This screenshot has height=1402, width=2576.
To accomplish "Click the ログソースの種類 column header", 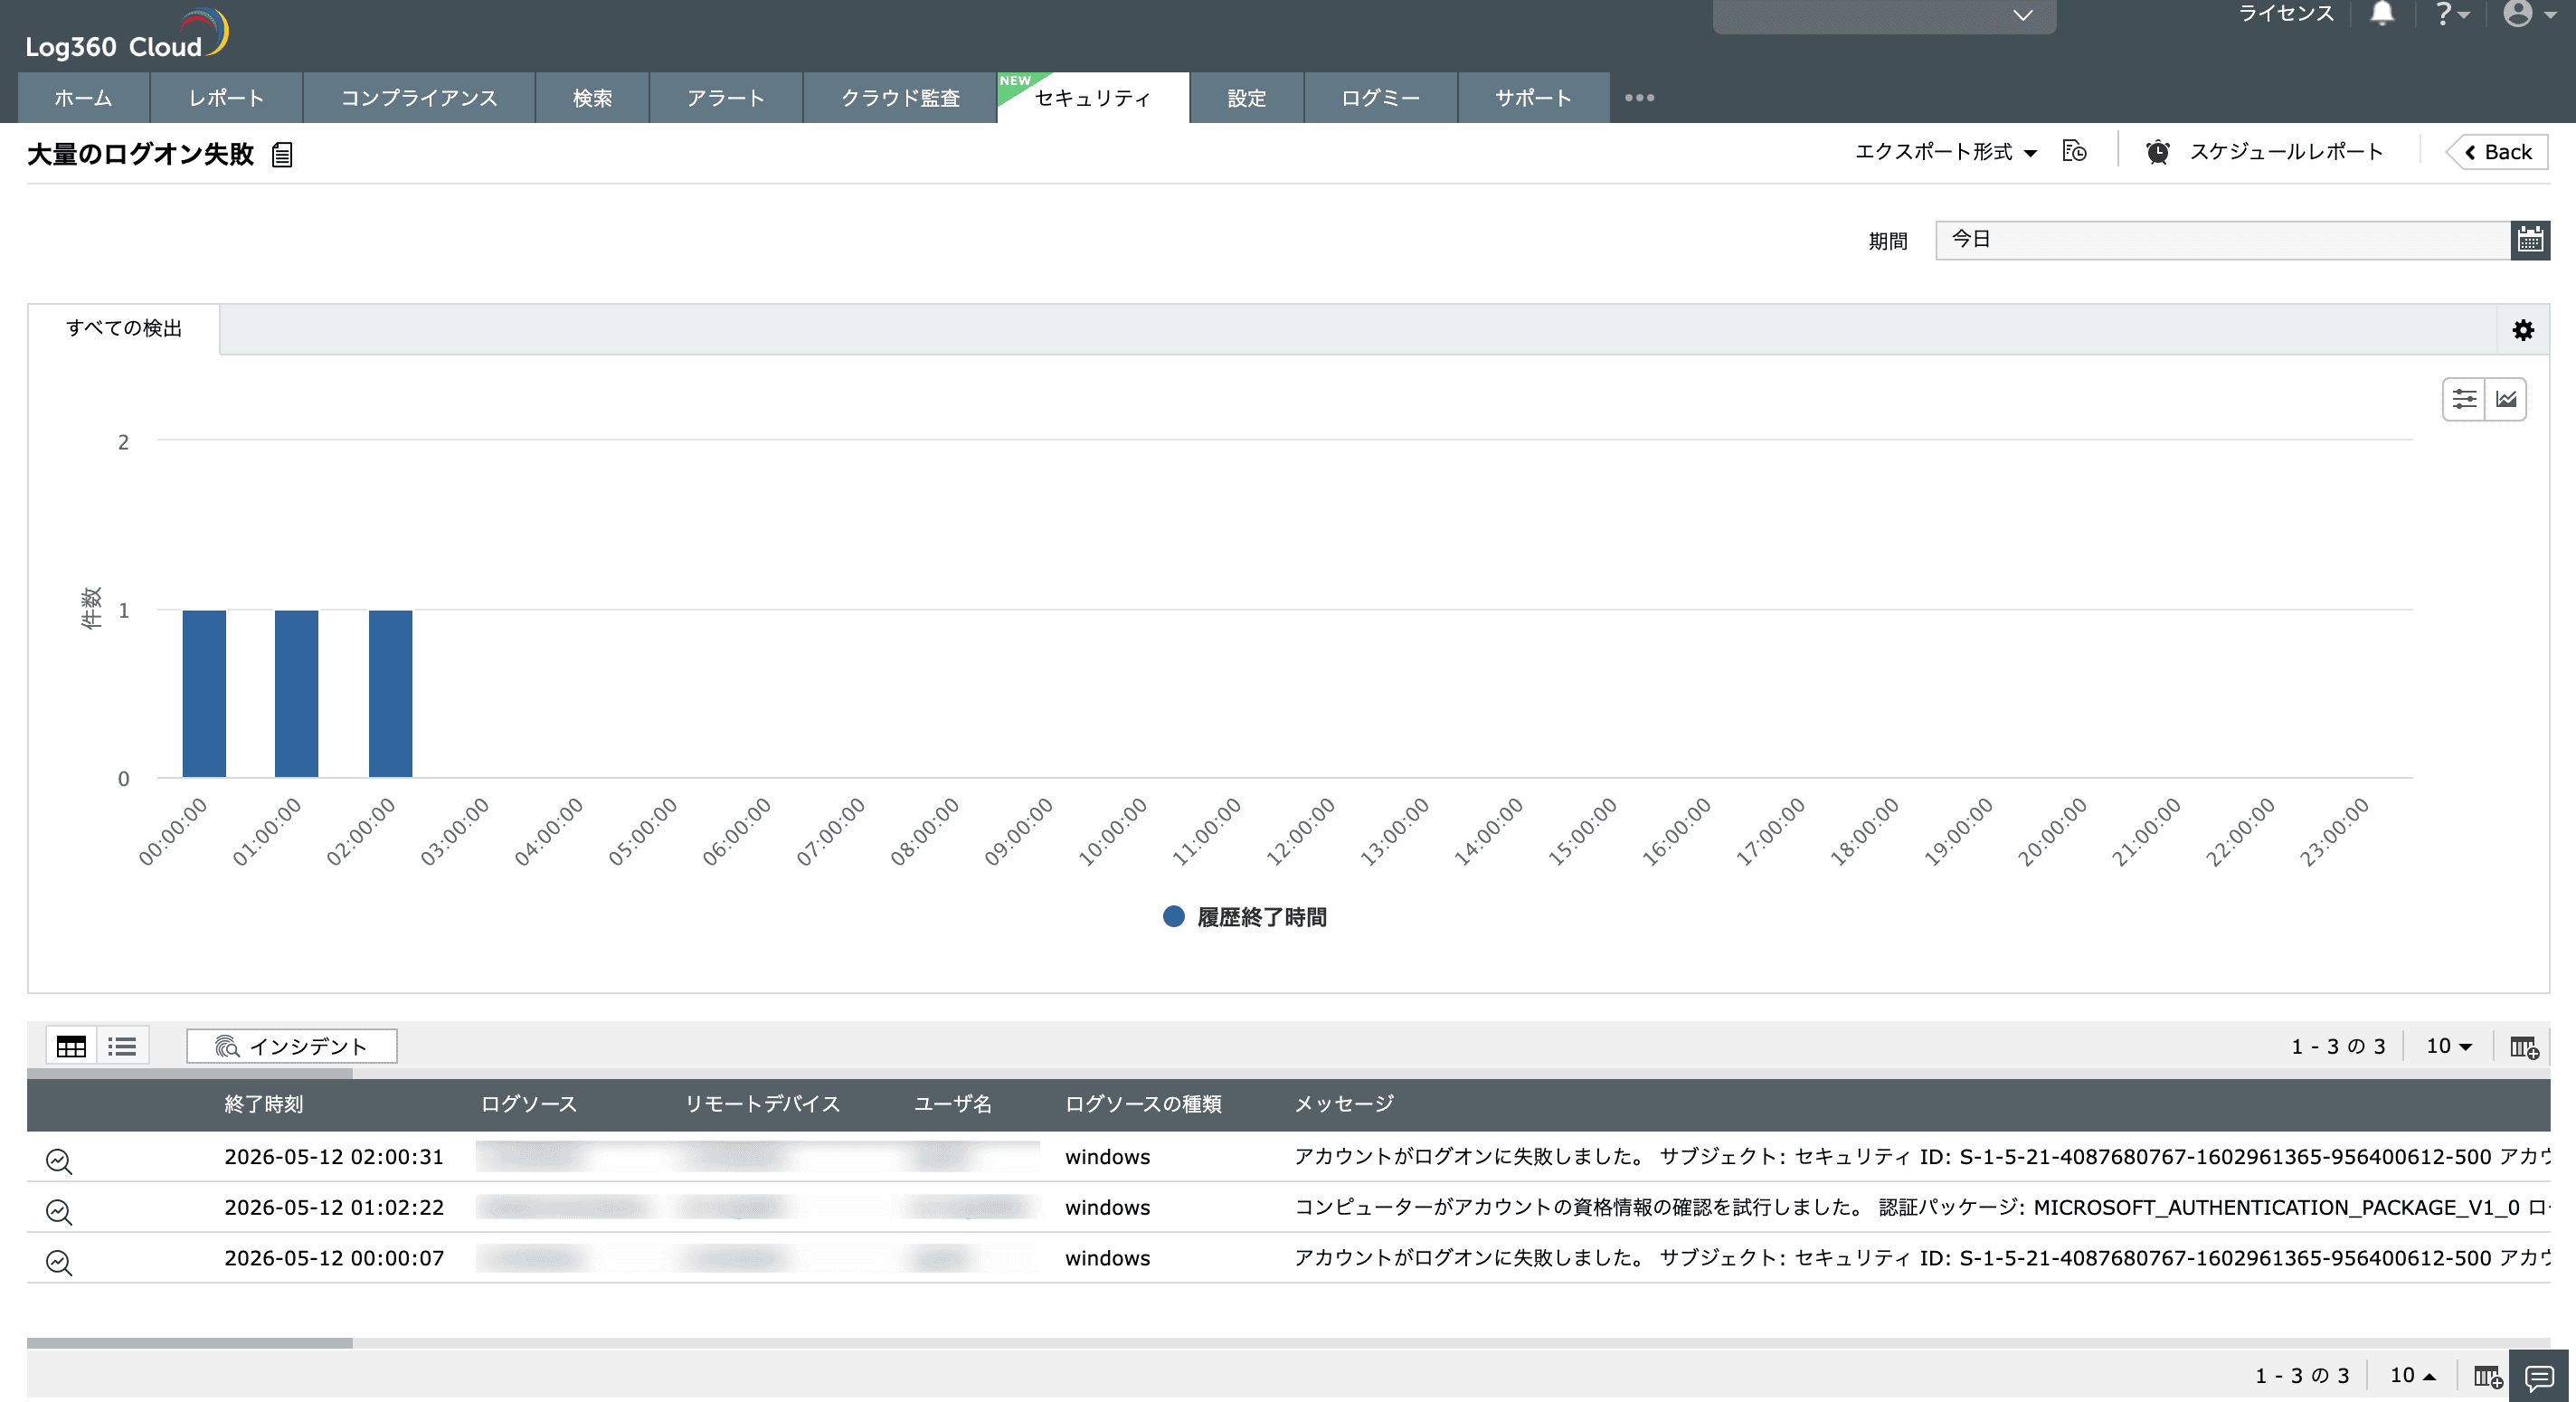I will tap(1143, 1104).
